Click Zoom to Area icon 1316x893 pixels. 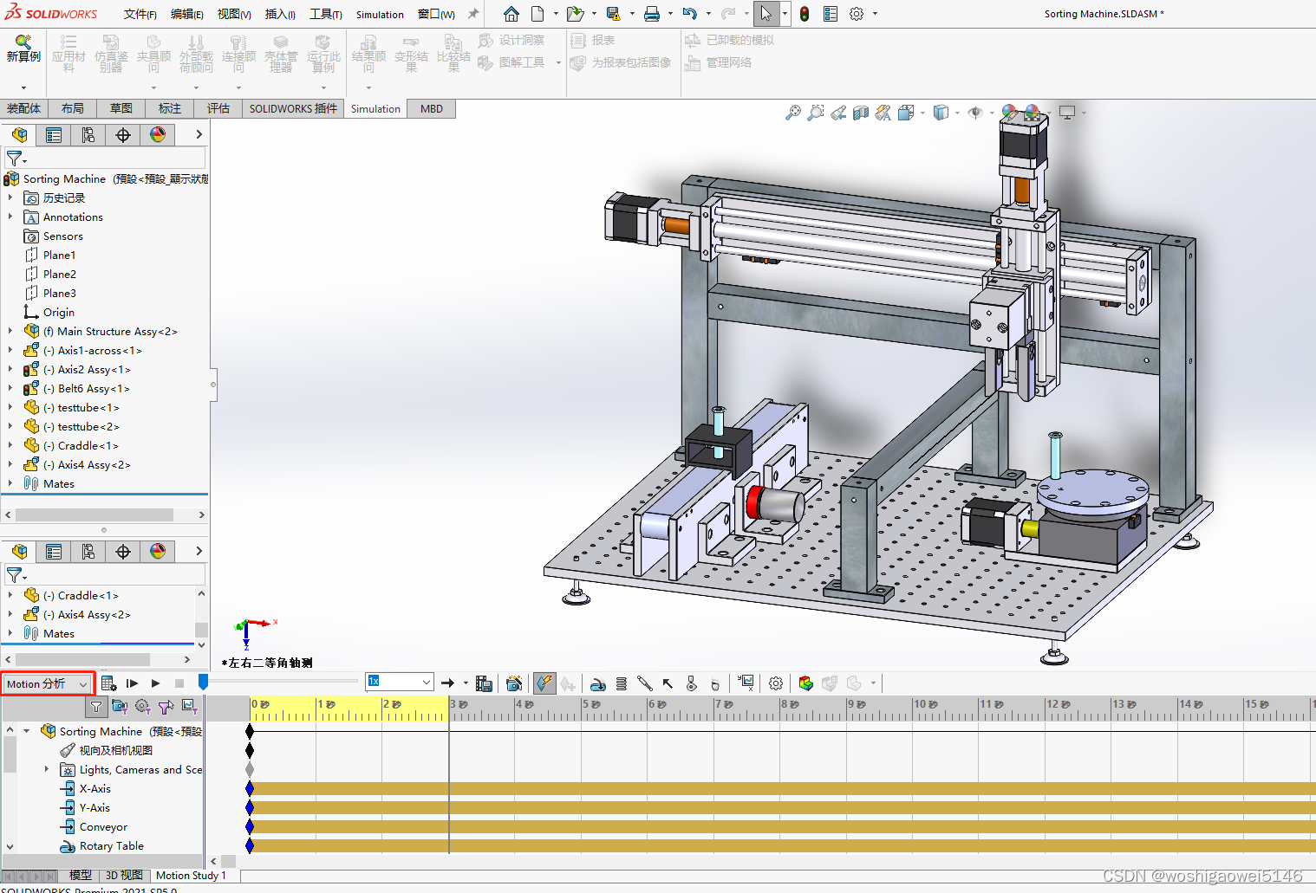(816, 113)
